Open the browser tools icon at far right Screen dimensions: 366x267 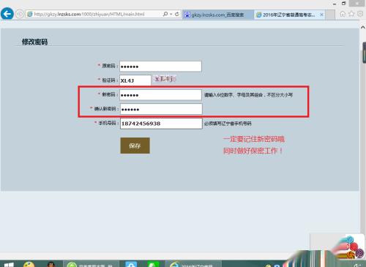[360, 14]
